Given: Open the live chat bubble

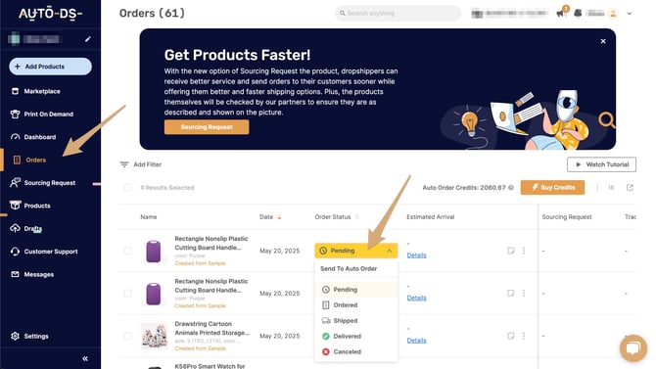Looking at the screenshot, I should pos(633,348).
